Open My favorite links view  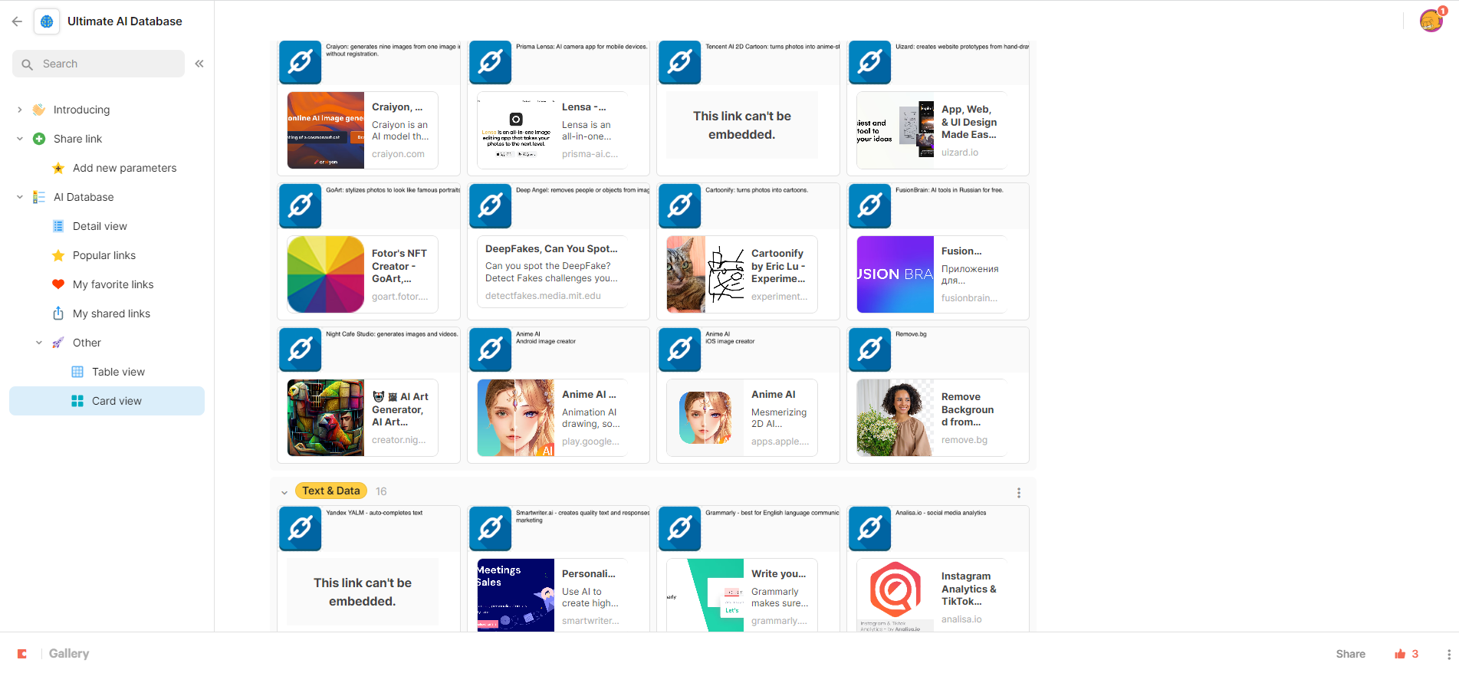pos(113,284)
